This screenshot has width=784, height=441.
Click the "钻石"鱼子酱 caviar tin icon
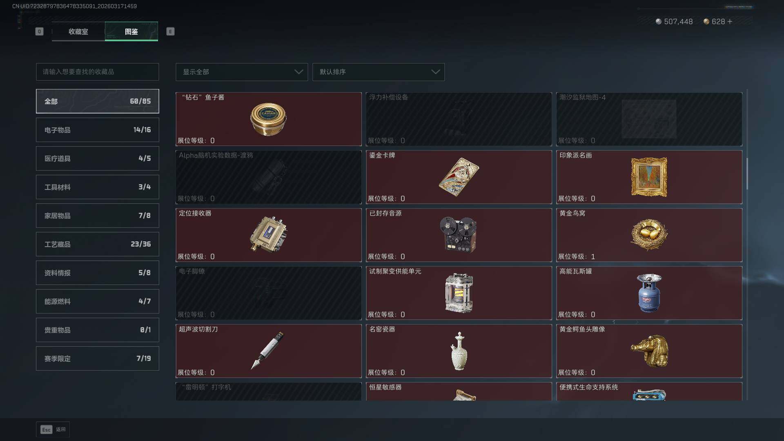click(x=268, y=119)
